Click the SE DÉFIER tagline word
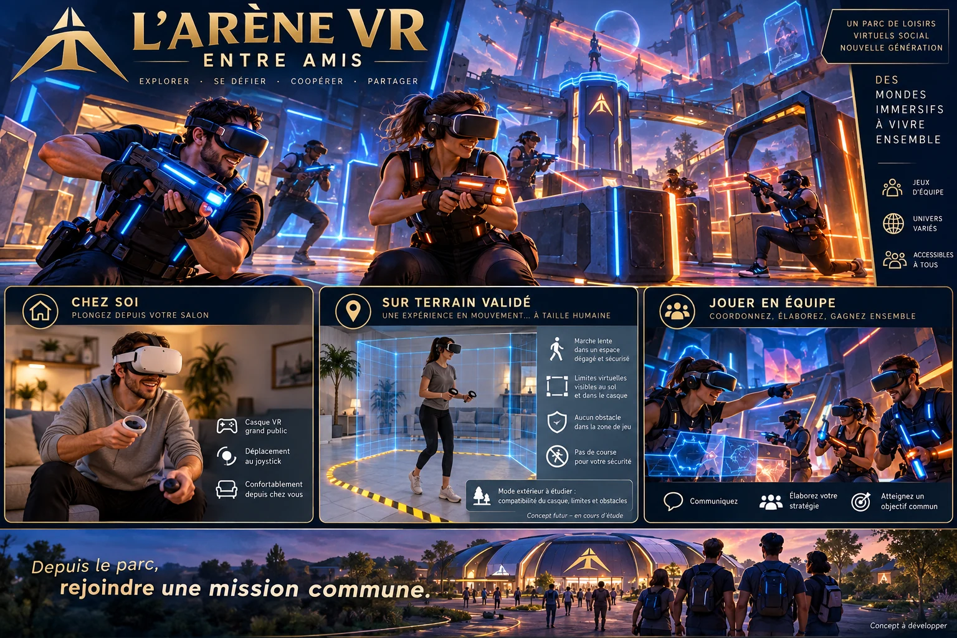This screenshot has height=638, width=957. click(x=240, y=81)
